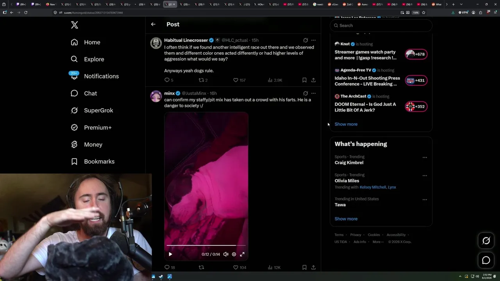Like minx's post
Image resolution: width=500 pixels, height=281 pixels.
(x=239, y=267)
